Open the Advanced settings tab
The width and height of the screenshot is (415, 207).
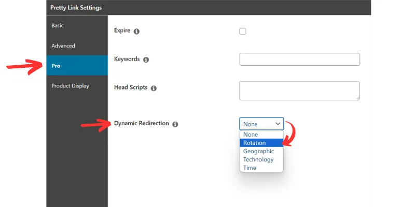tap(63, 46)
